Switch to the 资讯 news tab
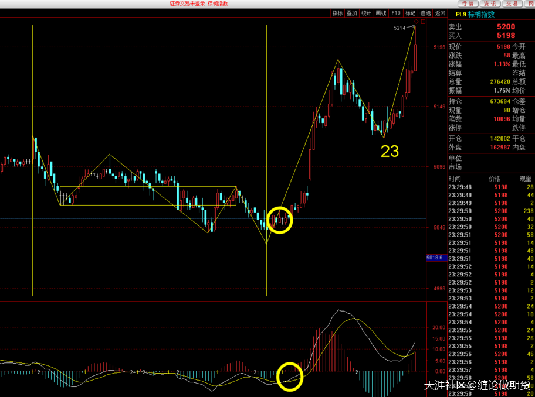Image resolution: width=535 pixels, height=397 pixels. pos(490,4)
